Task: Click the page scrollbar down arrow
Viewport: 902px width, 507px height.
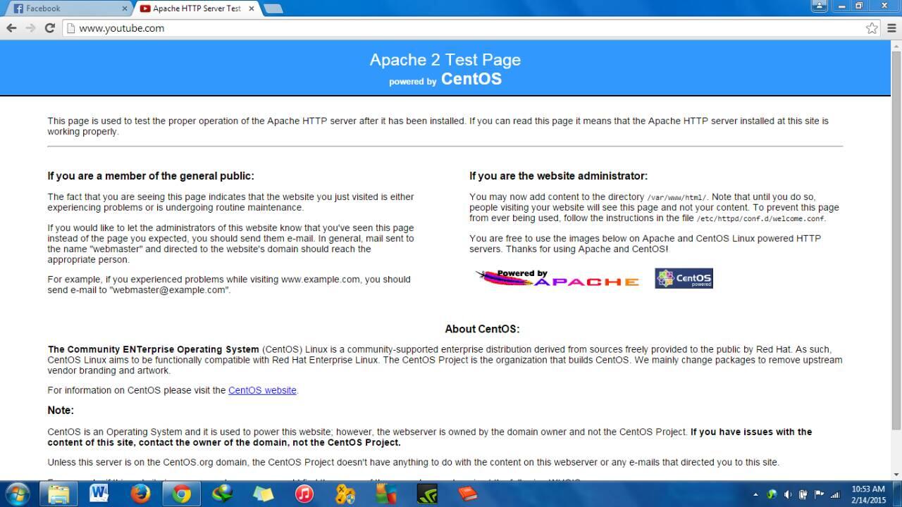Action: pos(896,475)
